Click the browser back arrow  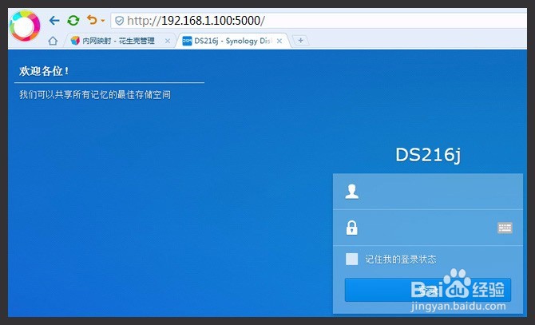(54, 21)
